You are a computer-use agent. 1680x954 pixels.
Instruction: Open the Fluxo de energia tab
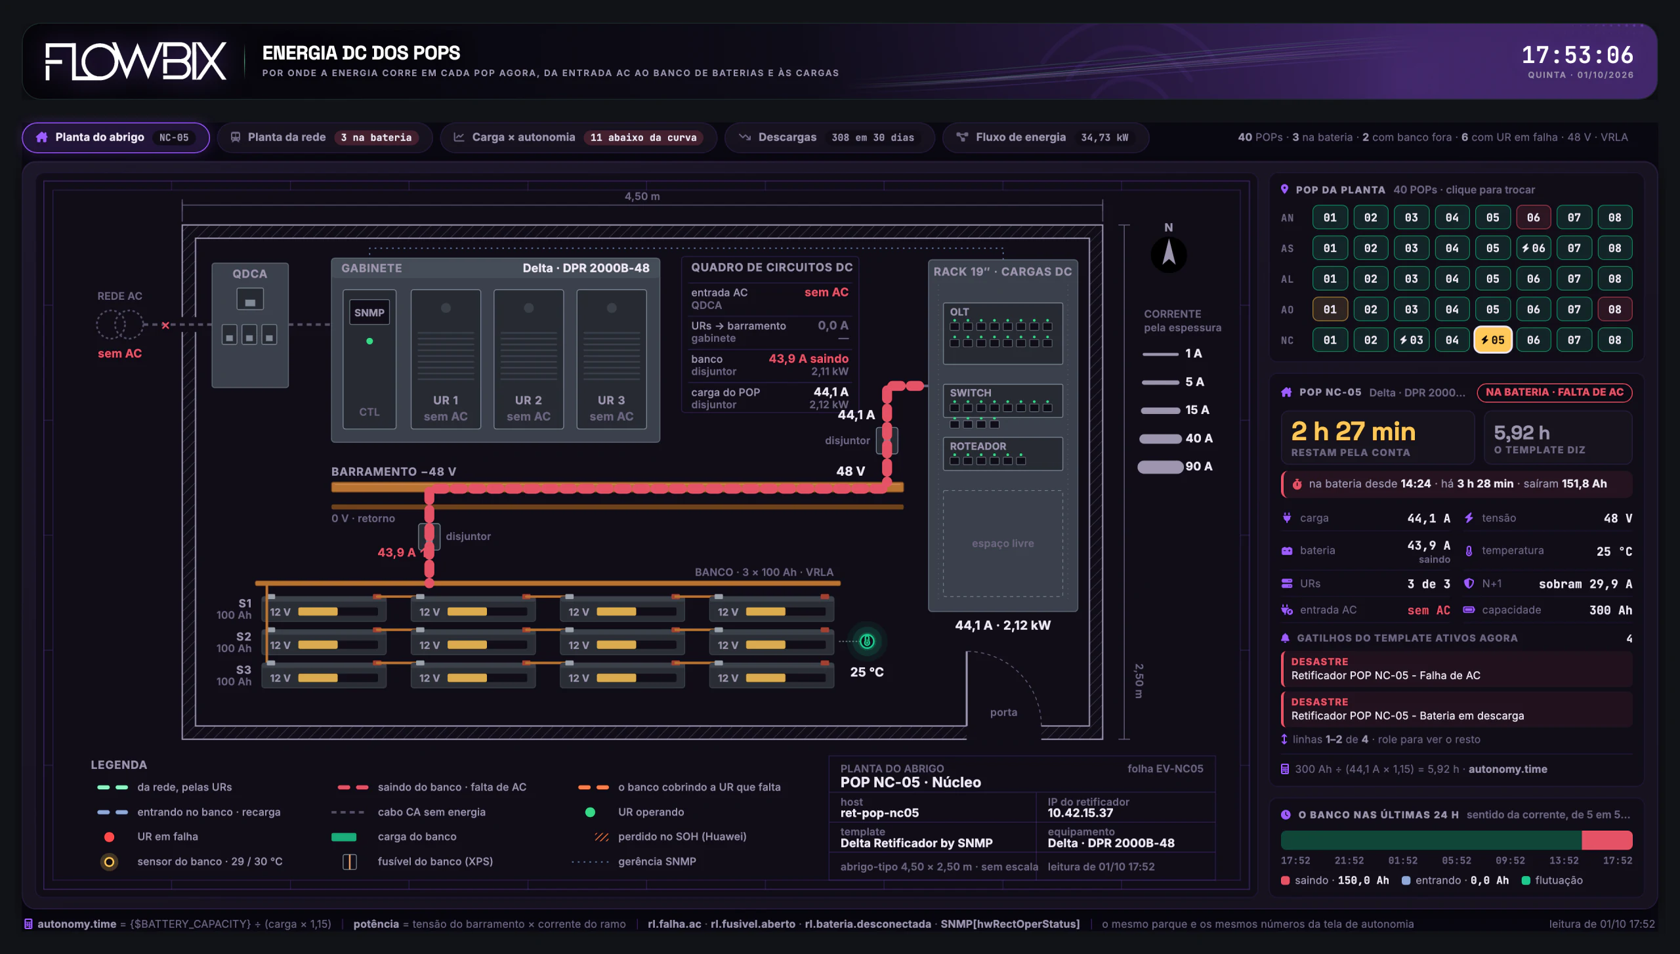(1045, 137)
